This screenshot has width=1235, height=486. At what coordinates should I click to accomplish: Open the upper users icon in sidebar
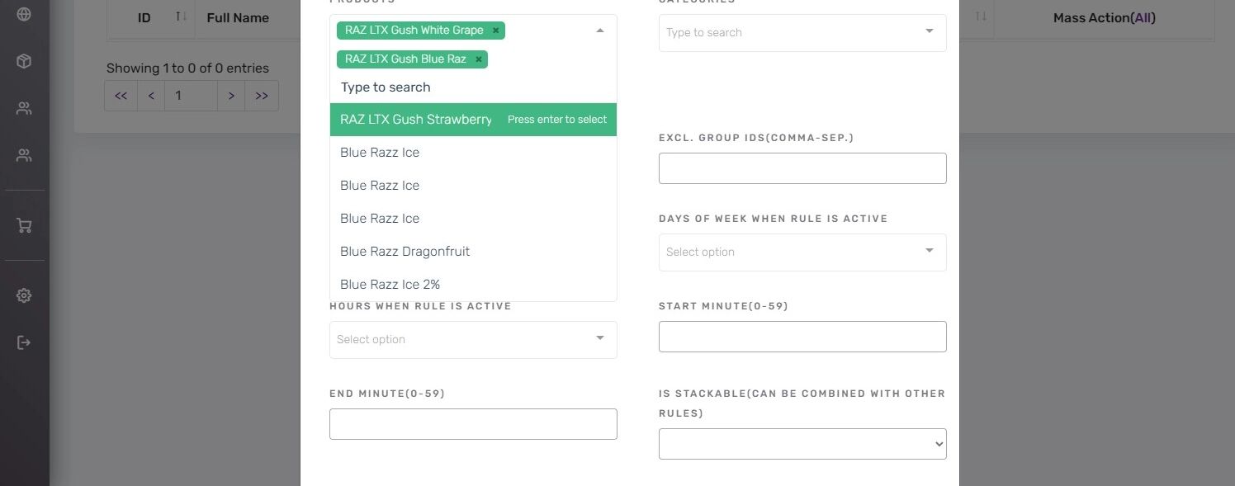[x=24, y=108]
